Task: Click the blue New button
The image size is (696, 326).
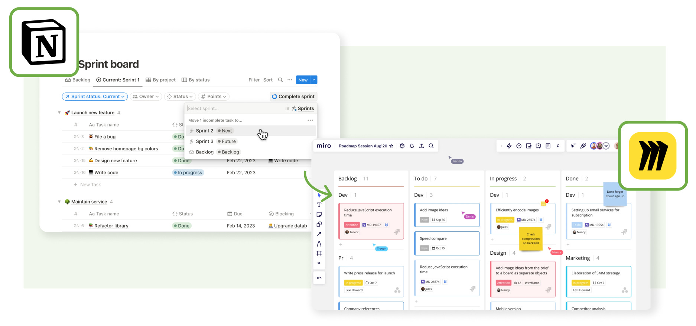Action: coord(303,80)
